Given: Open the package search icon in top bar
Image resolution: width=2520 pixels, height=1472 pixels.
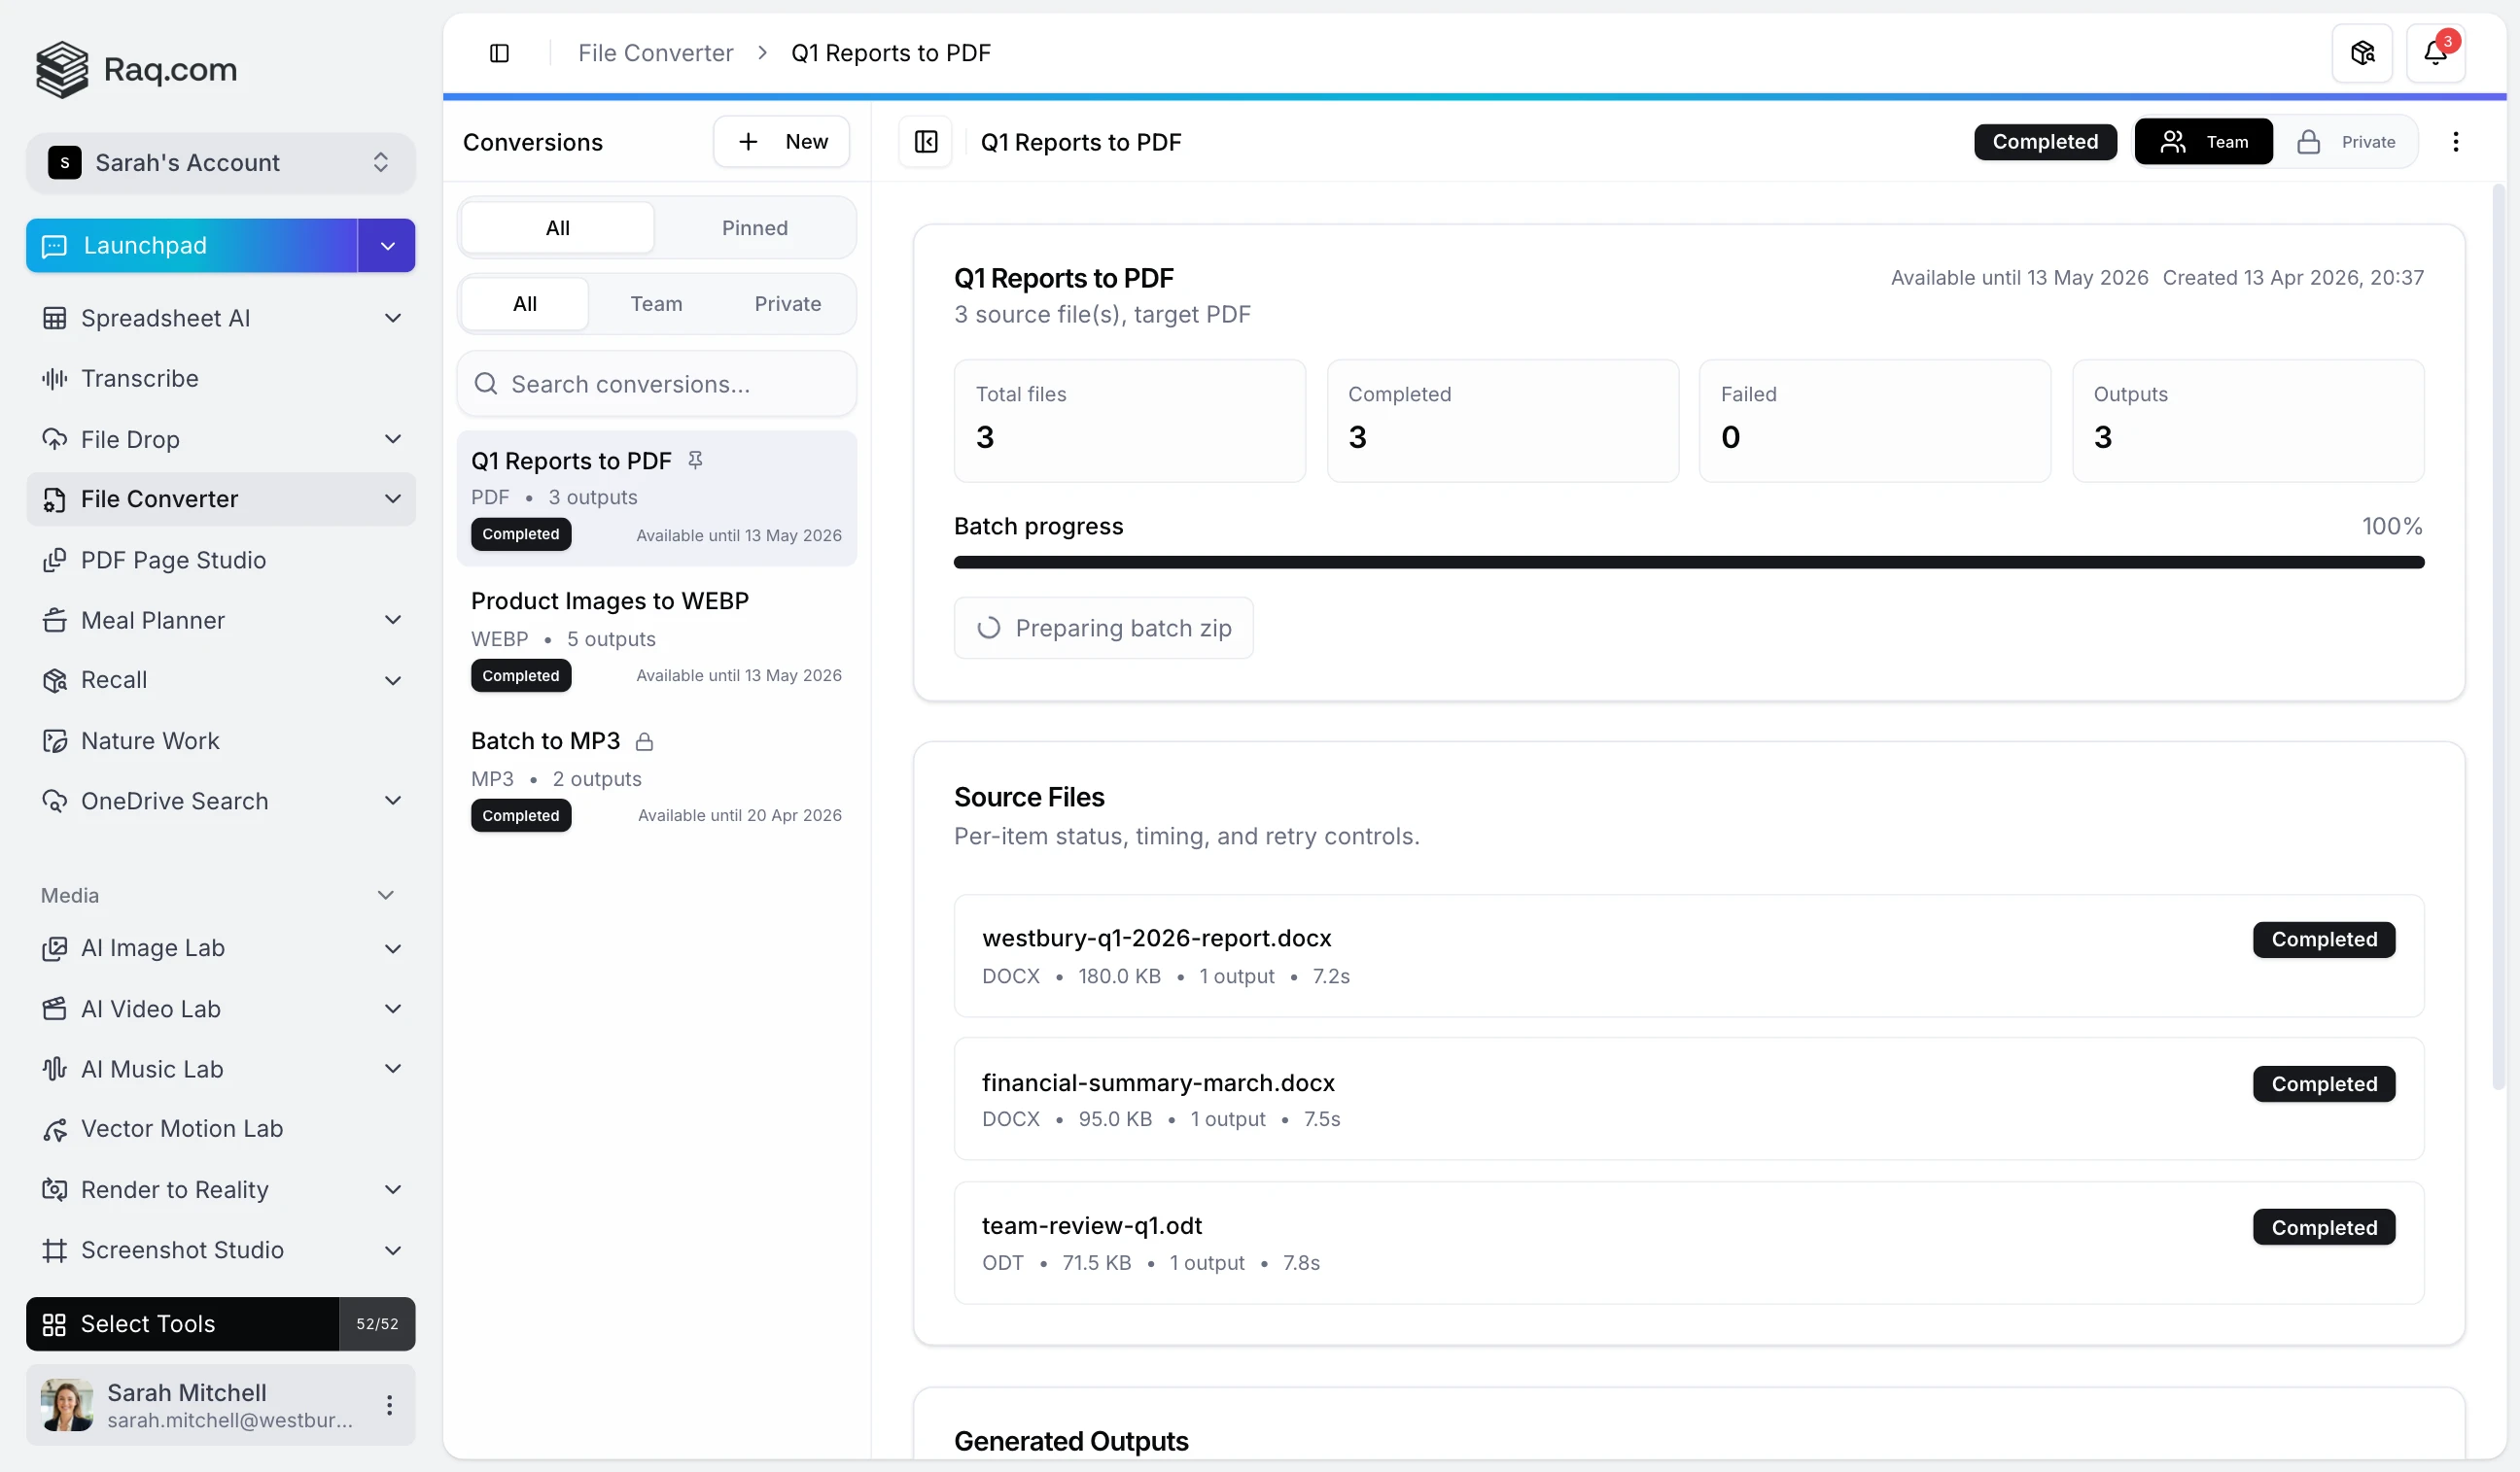Looking at the screenshot, I should click(x=2361, y=51).
